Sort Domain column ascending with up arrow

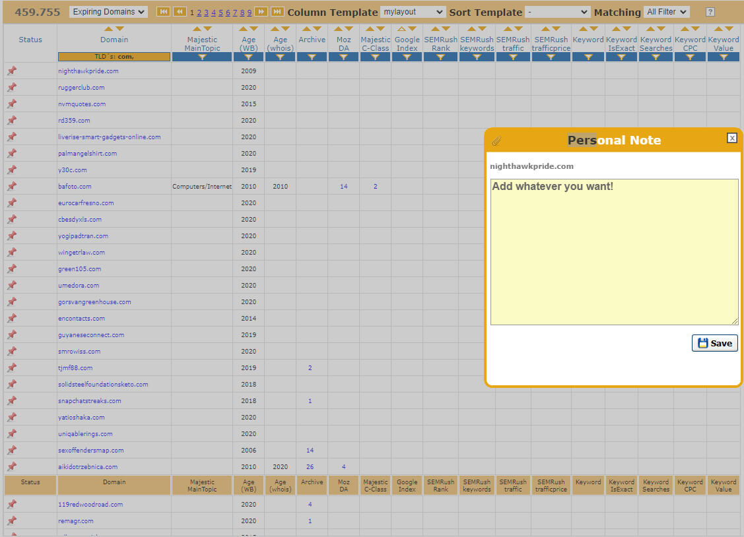click(109, 29)
